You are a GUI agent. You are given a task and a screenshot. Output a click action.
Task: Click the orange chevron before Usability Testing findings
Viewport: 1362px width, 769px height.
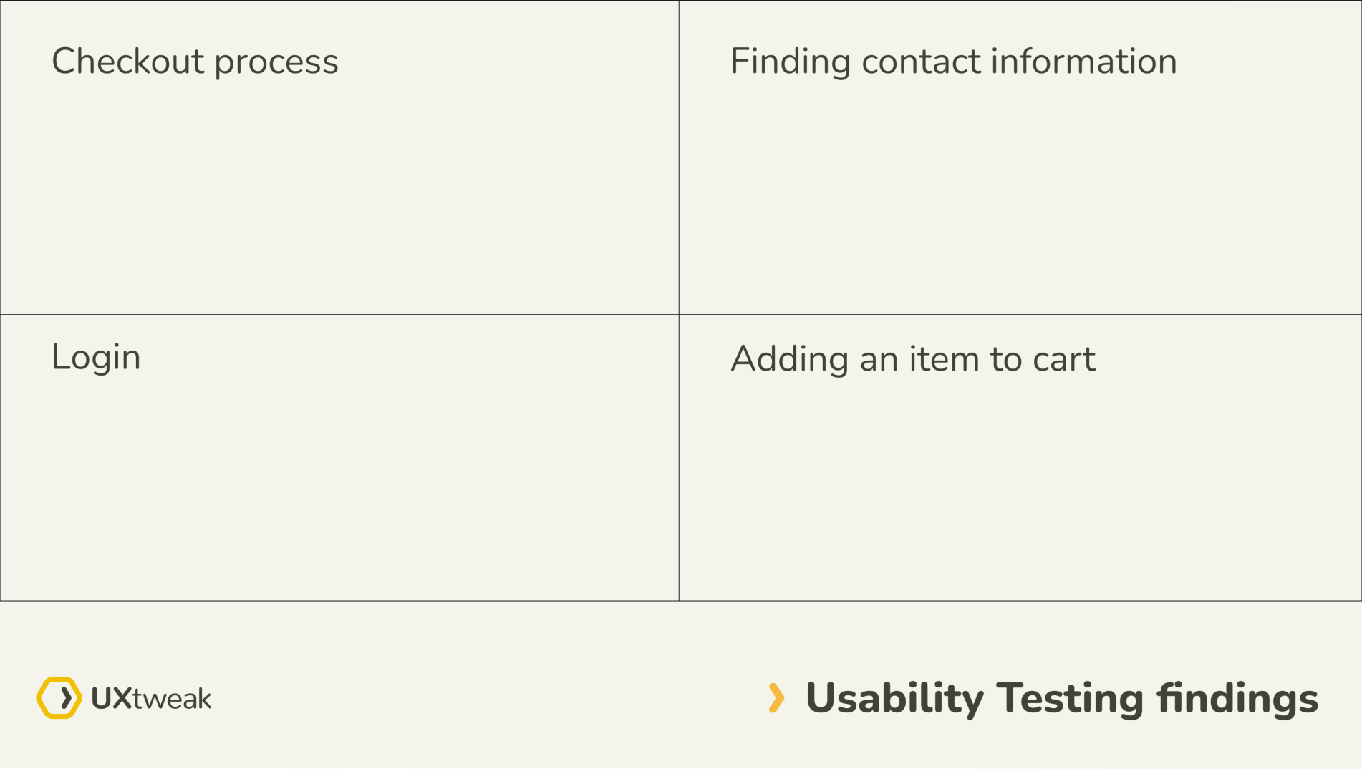pos(776,698)
